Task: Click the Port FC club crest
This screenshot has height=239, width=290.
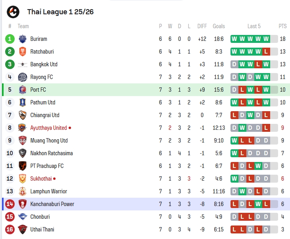Action: click(22, 90)
